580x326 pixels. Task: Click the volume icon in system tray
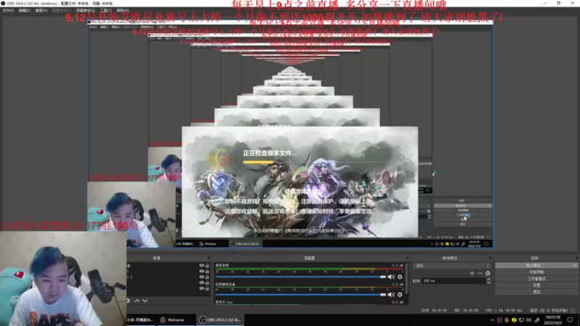pyautogui.click(x=529, y=320)
